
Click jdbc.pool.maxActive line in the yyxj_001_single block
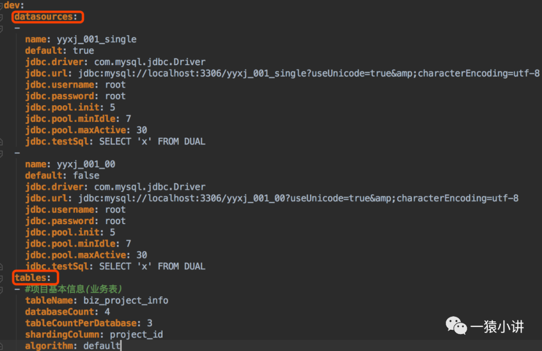tap(86, 130)
